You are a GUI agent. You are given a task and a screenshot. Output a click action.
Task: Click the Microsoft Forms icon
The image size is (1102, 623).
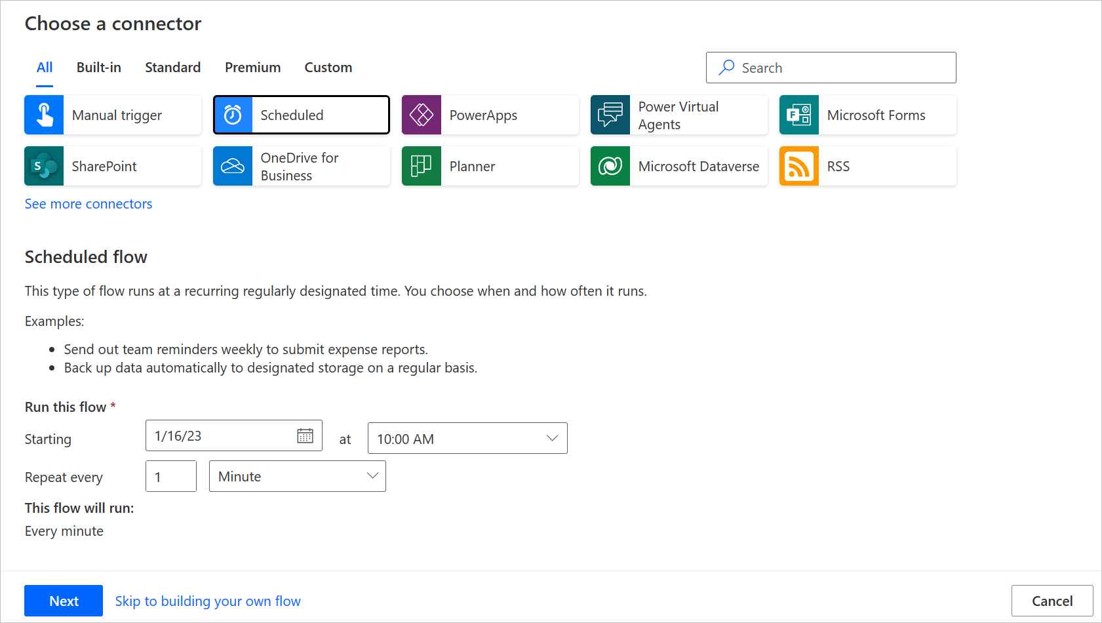click(799, 115)
